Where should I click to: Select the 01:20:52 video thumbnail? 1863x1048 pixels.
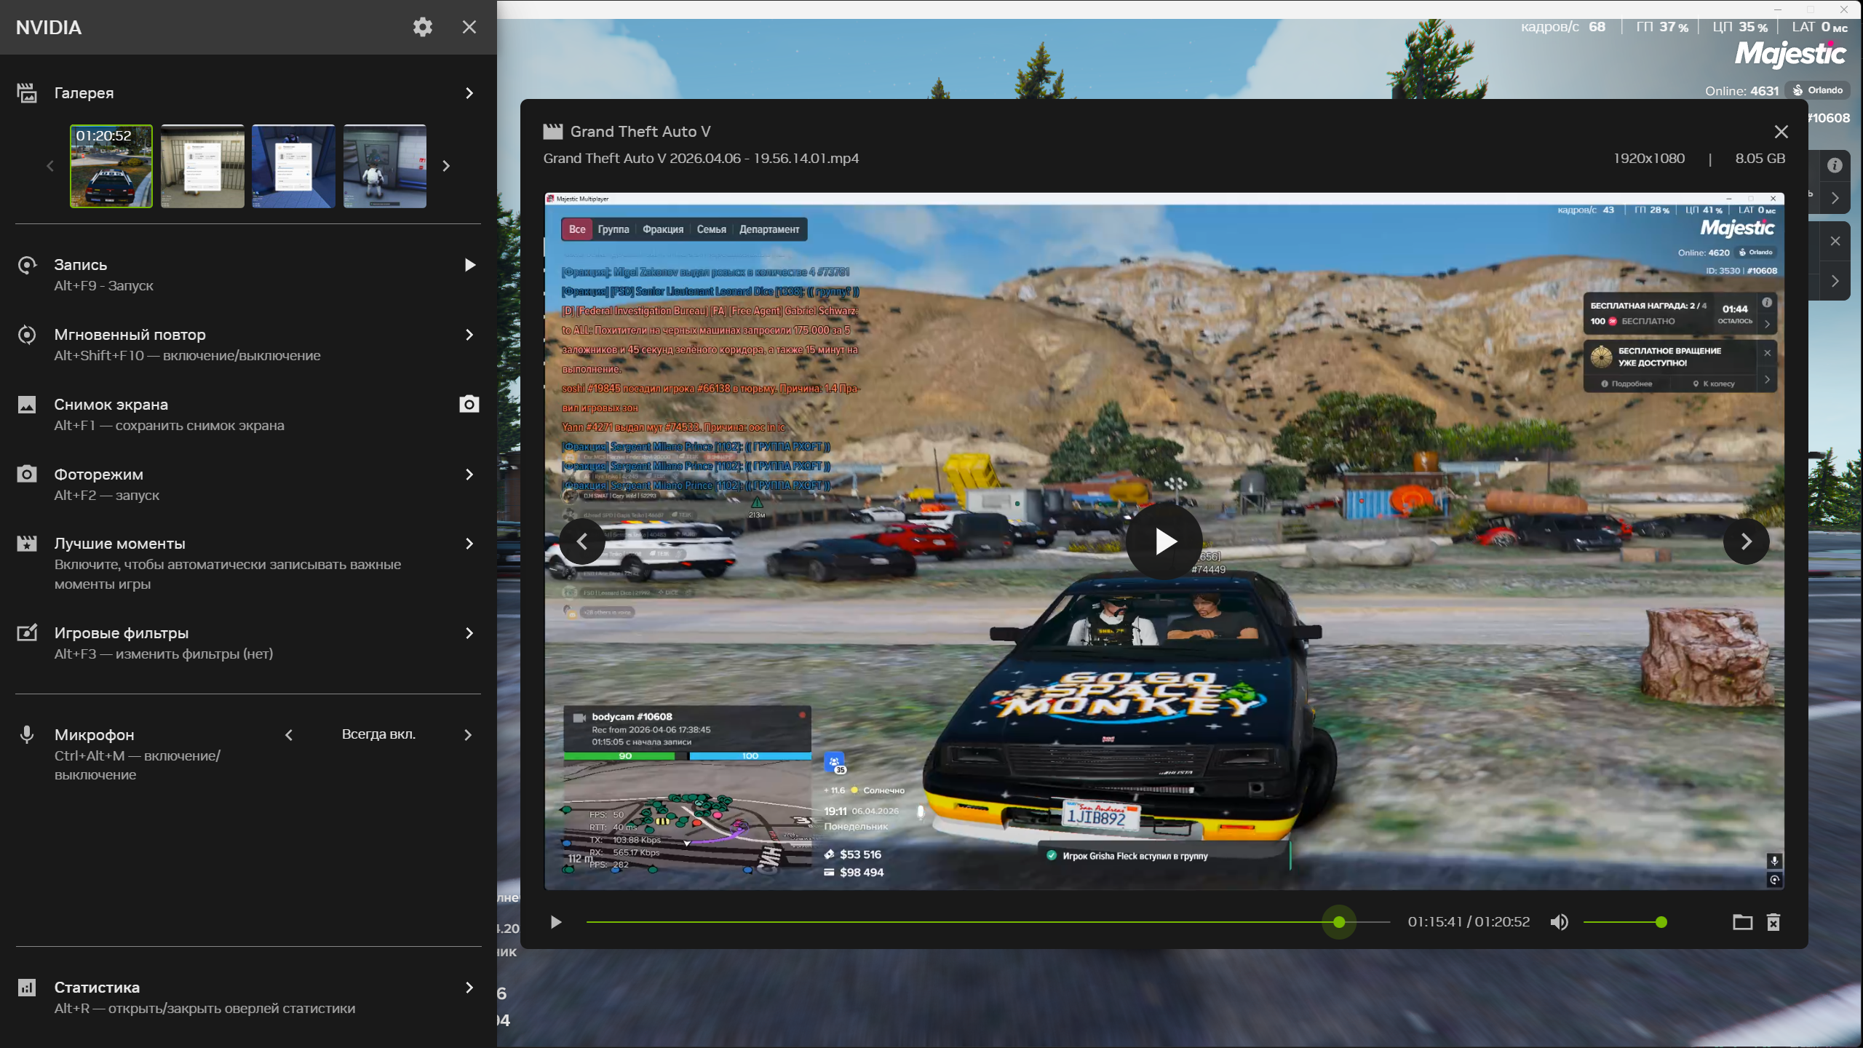coord(111,166)
